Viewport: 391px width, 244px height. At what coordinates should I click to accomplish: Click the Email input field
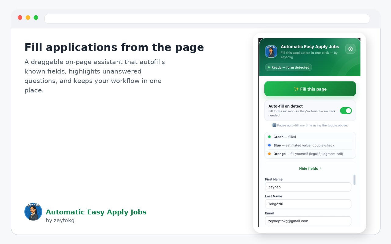(308, 221)
